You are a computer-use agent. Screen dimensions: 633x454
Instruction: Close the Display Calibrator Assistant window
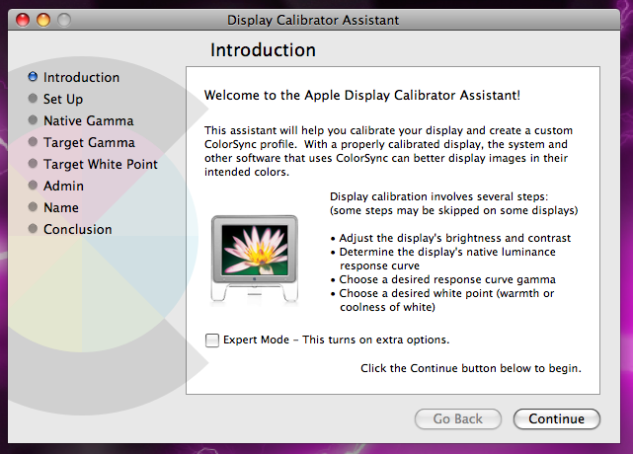[23, 20]
